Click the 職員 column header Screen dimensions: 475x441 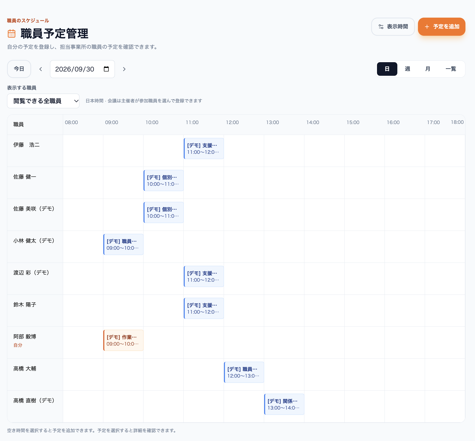click(18, 124)
